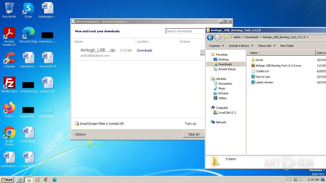Click the volume icon in system tray
Image resolution: width=326 pixels, height=183 pixels.
click(x=289, y=180)
